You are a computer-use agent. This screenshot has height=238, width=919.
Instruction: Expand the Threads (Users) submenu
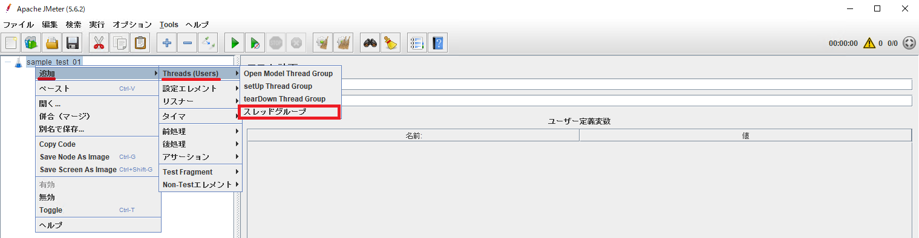coord(200,73)
